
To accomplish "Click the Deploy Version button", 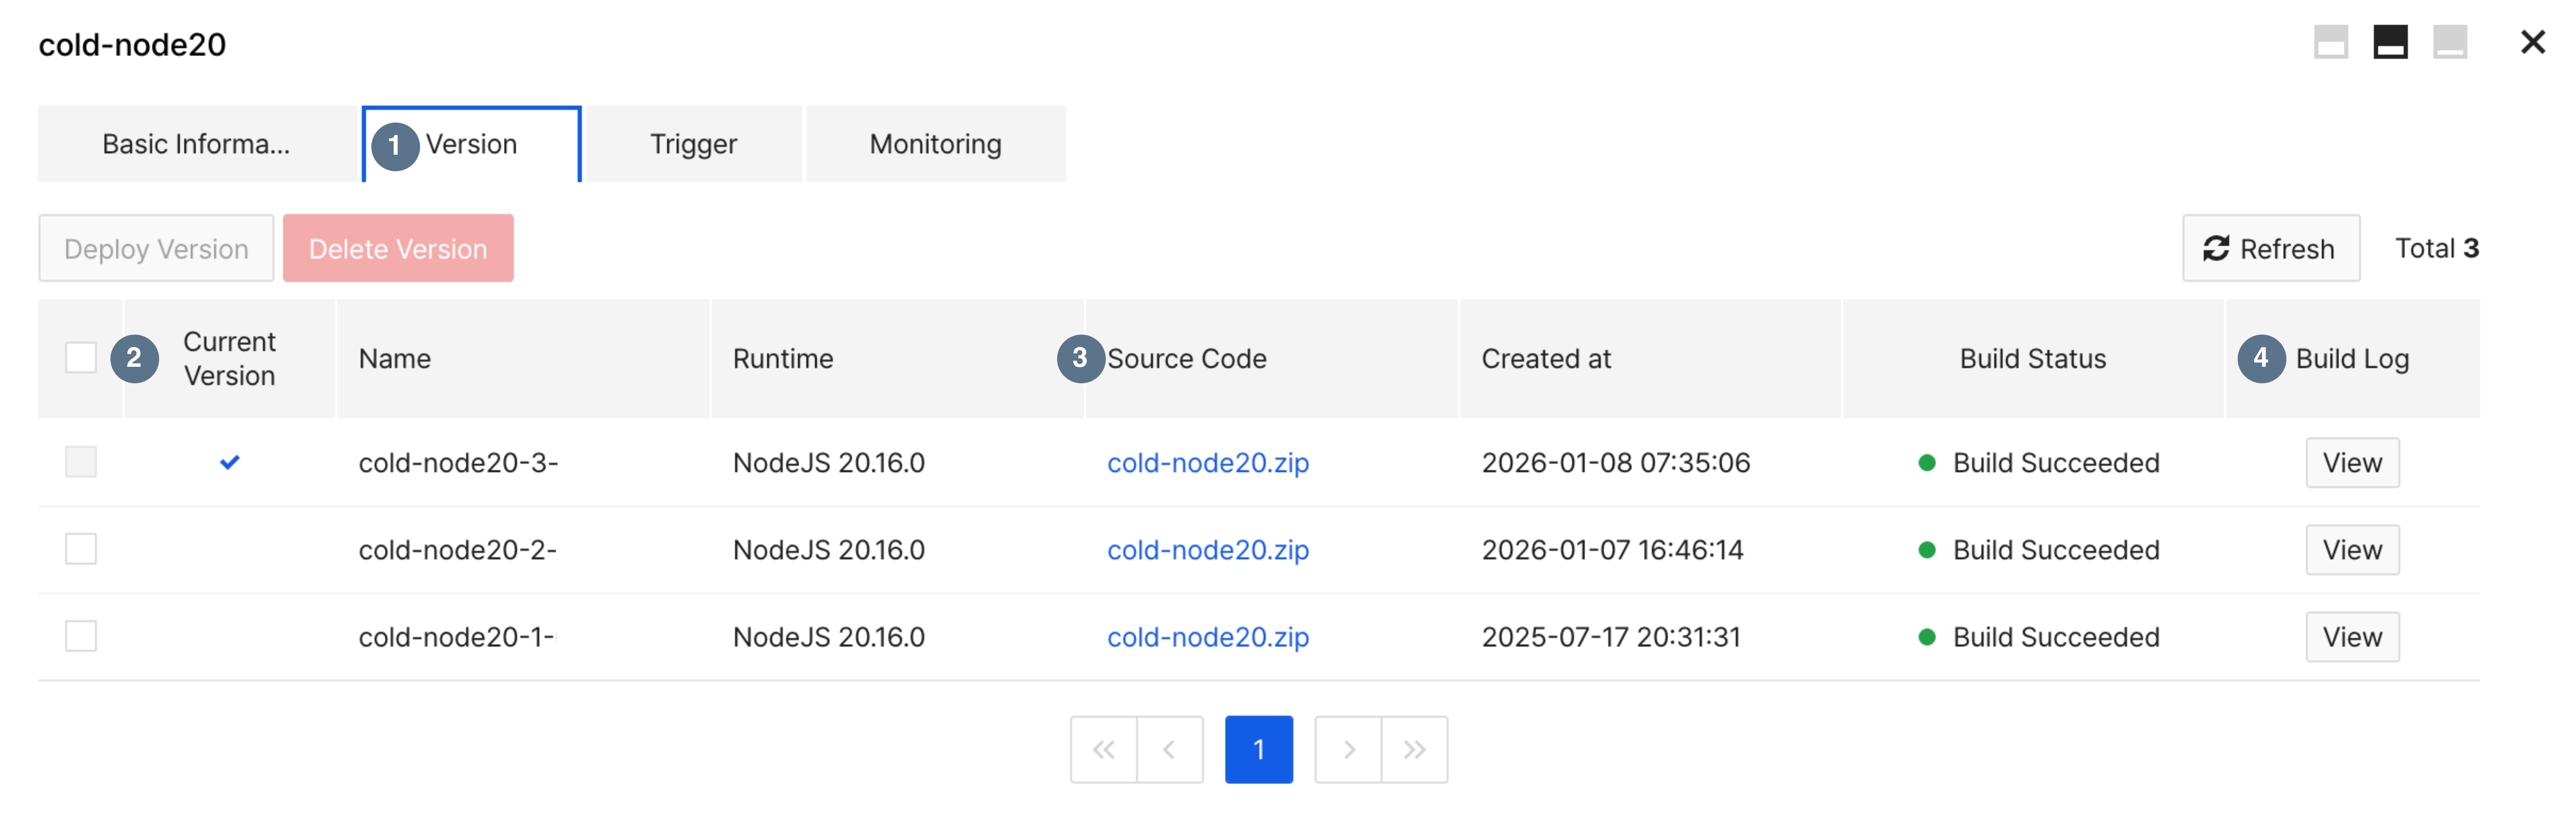I will tap(156, 249).
